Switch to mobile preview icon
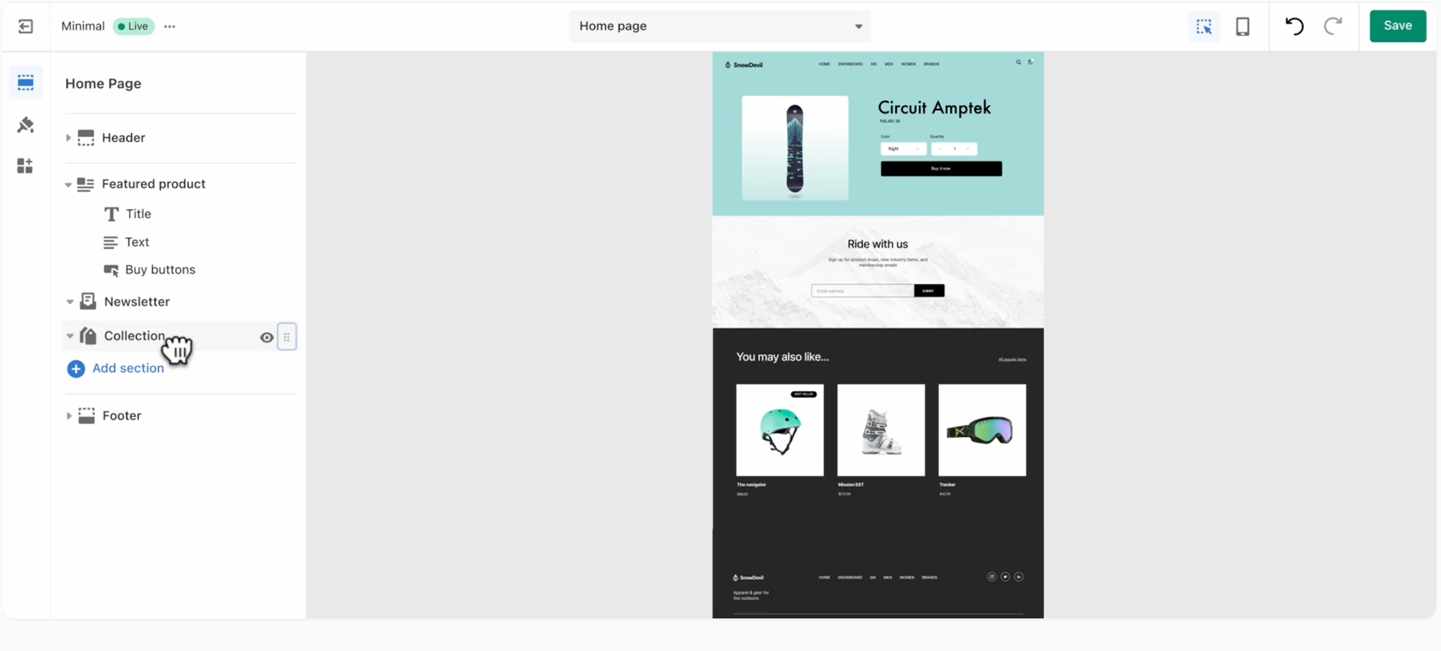This screenshot has width=1441, height=651. [1243, 27]
